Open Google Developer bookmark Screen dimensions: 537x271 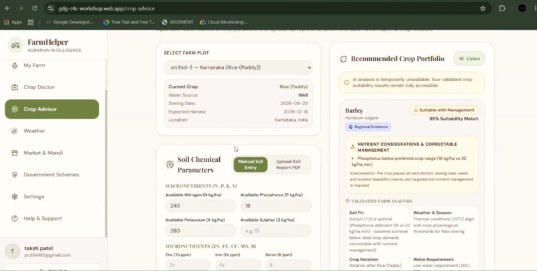point(69,22)
